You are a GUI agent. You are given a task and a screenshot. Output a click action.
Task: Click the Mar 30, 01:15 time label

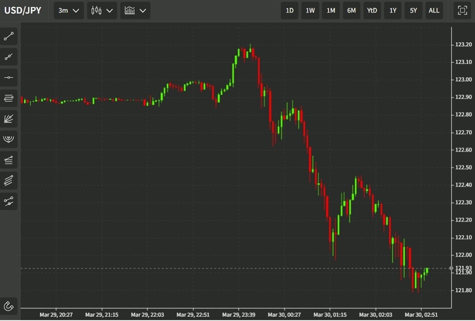click(330, 315)
